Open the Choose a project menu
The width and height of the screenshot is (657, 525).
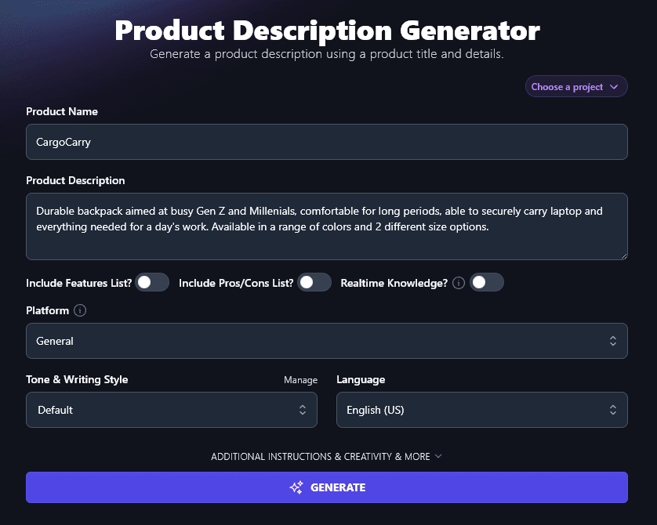click(x=575, y=86)
